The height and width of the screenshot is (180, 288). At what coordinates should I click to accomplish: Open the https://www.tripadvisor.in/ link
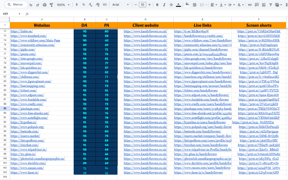[x=28, y=149]
